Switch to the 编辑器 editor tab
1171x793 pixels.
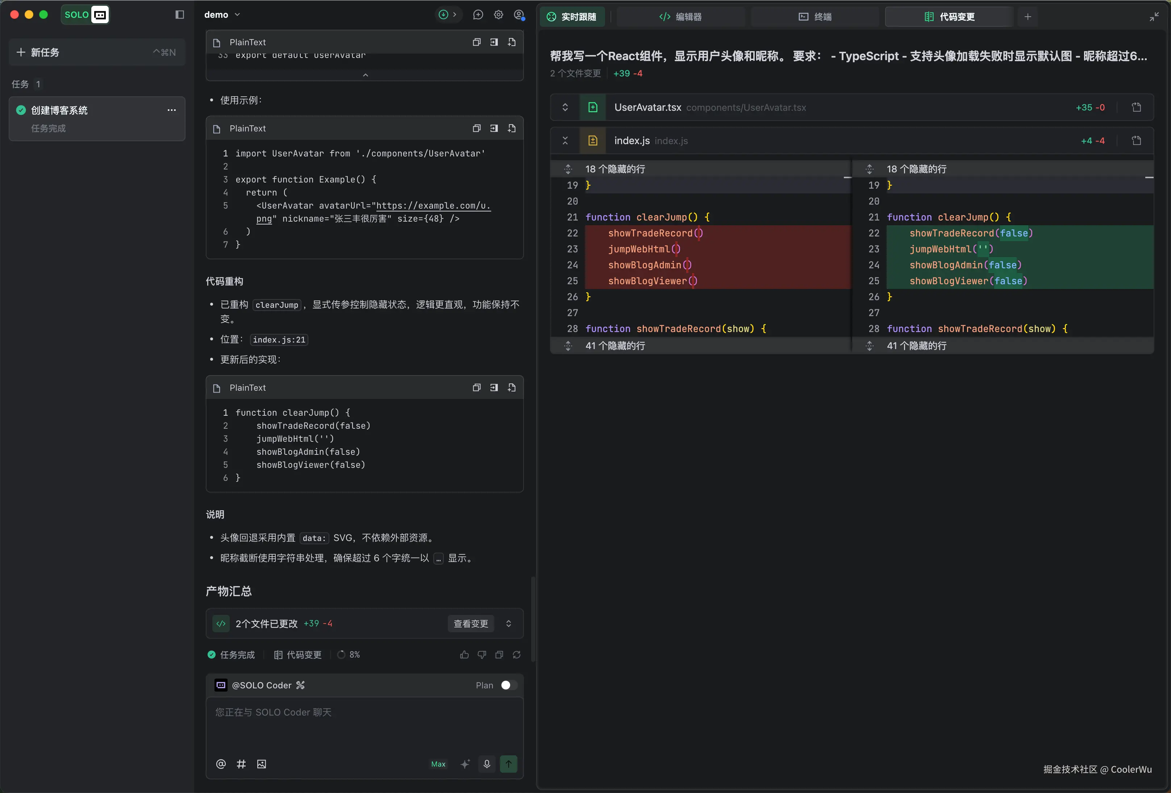[x=680, y=17]
